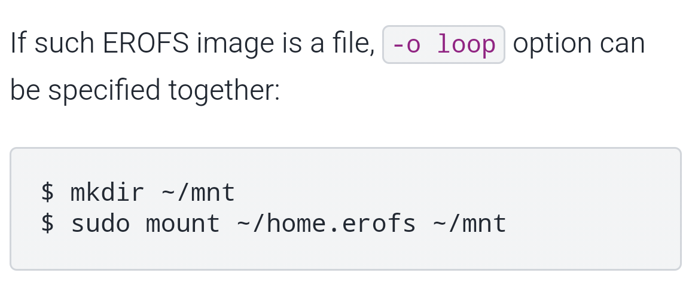Click the "~/home.erofs" path
Viewport: 689px width, 294px height.
click(x=327, y=224)
